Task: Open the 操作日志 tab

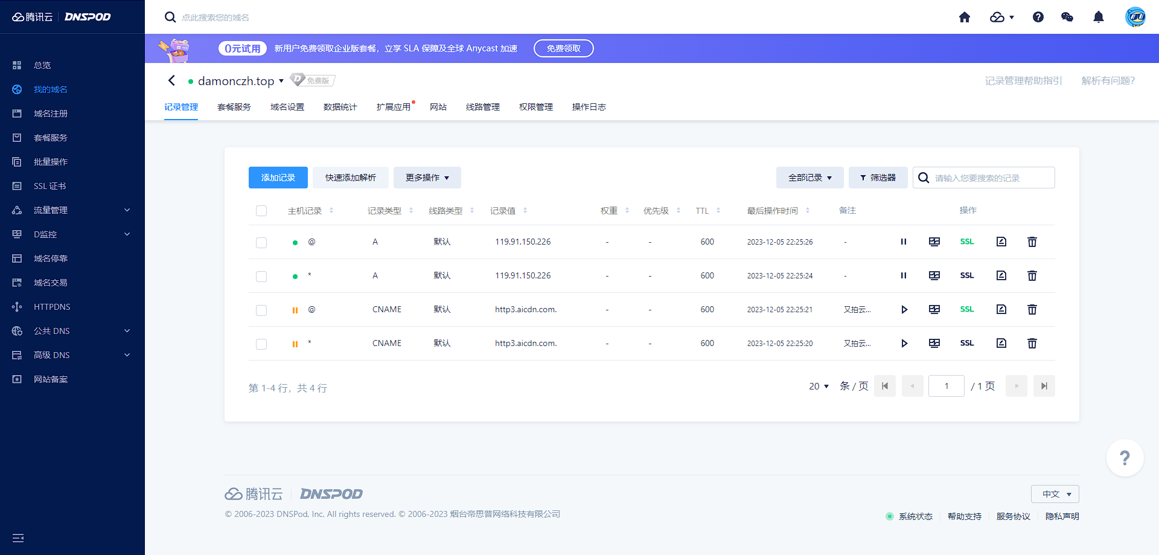Action: 589,107
